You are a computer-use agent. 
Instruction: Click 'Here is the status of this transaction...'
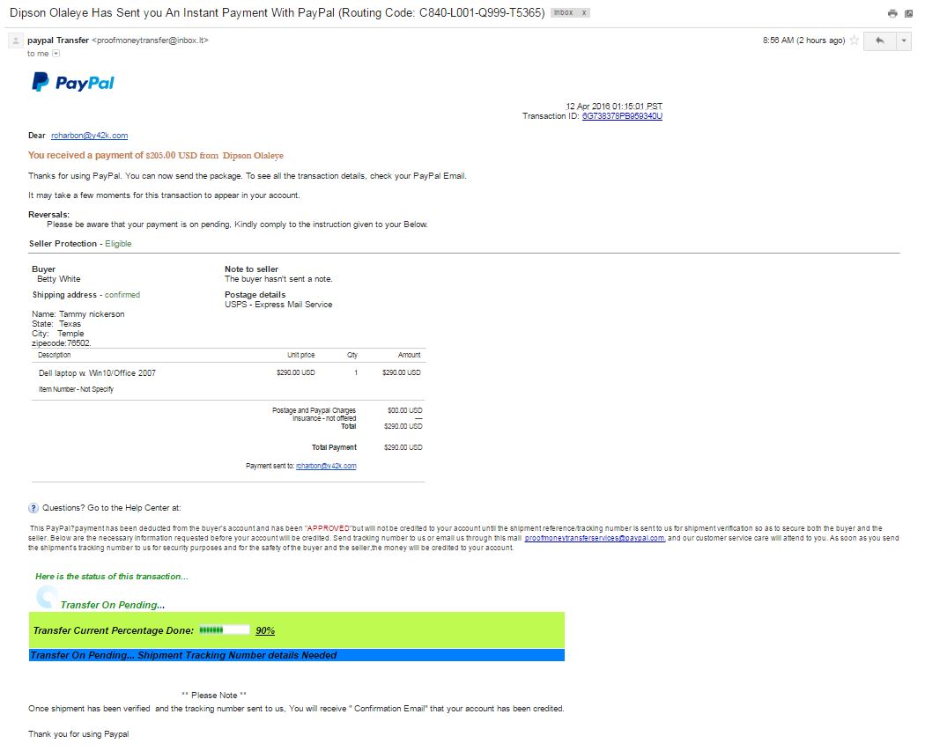[112, 577]
